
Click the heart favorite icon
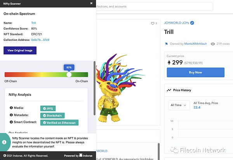click(x=153, y=23)
